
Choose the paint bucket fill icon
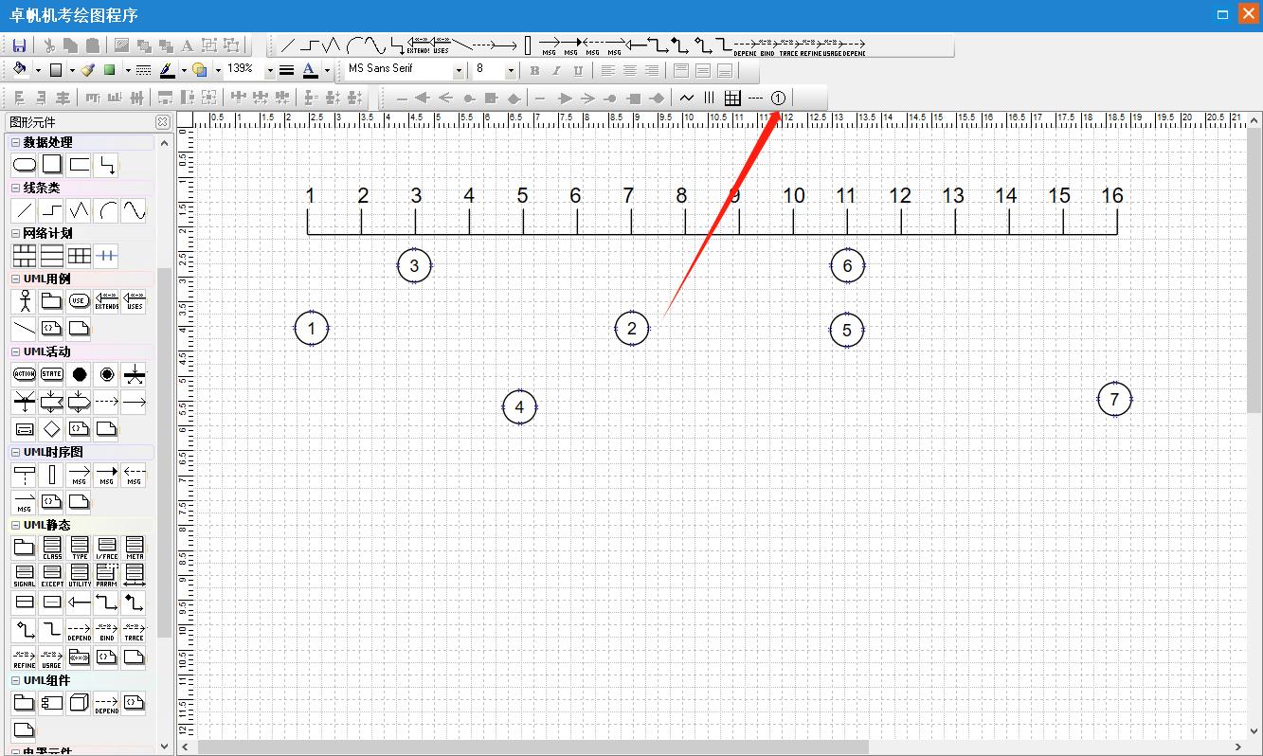(x=20, y=70)
